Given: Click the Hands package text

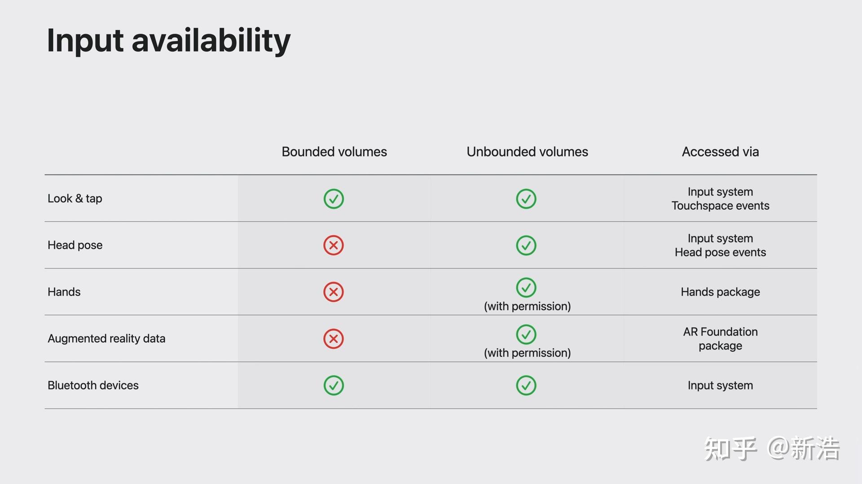Looking at the screenshot, I should (720, 292).
